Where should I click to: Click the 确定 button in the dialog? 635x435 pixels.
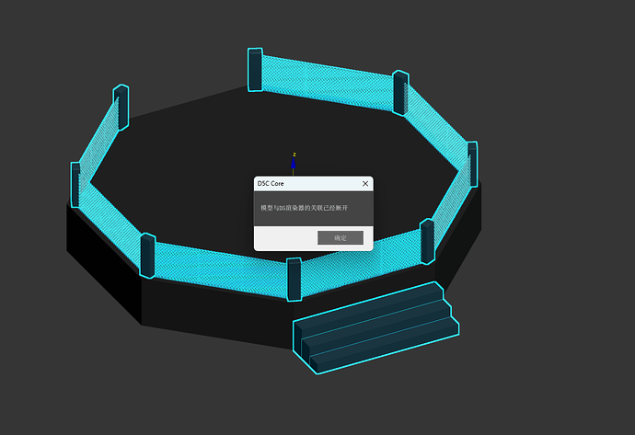tap(340, 237)
